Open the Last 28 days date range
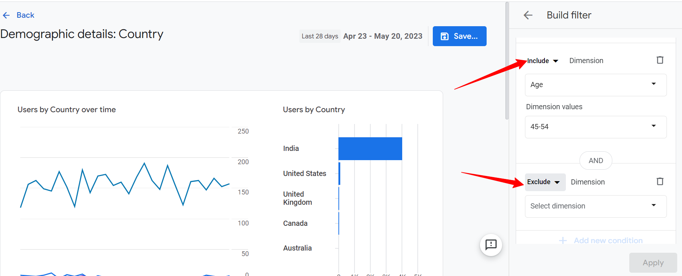Viewport: 682px width, 276px height. click(x=320, y=36)
